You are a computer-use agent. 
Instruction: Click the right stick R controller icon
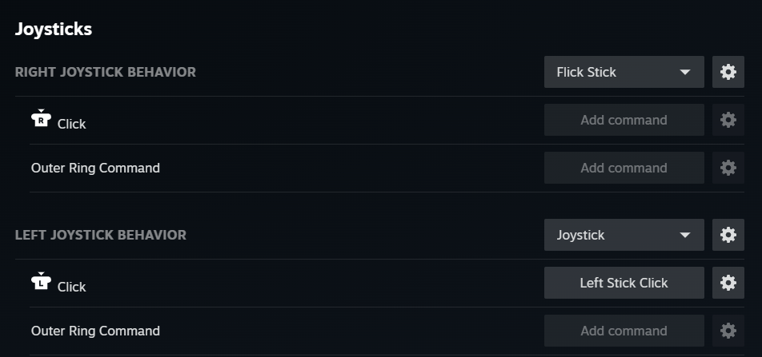41,119
